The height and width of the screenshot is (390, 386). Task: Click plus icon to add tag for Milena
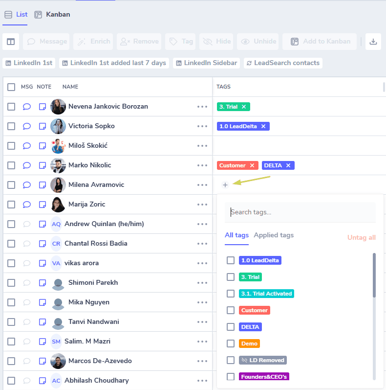pos(225,185)
